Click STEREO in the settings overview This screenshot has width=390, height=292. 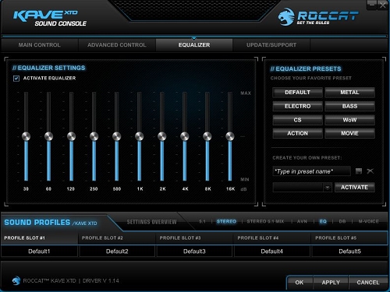tap(226, 221)
